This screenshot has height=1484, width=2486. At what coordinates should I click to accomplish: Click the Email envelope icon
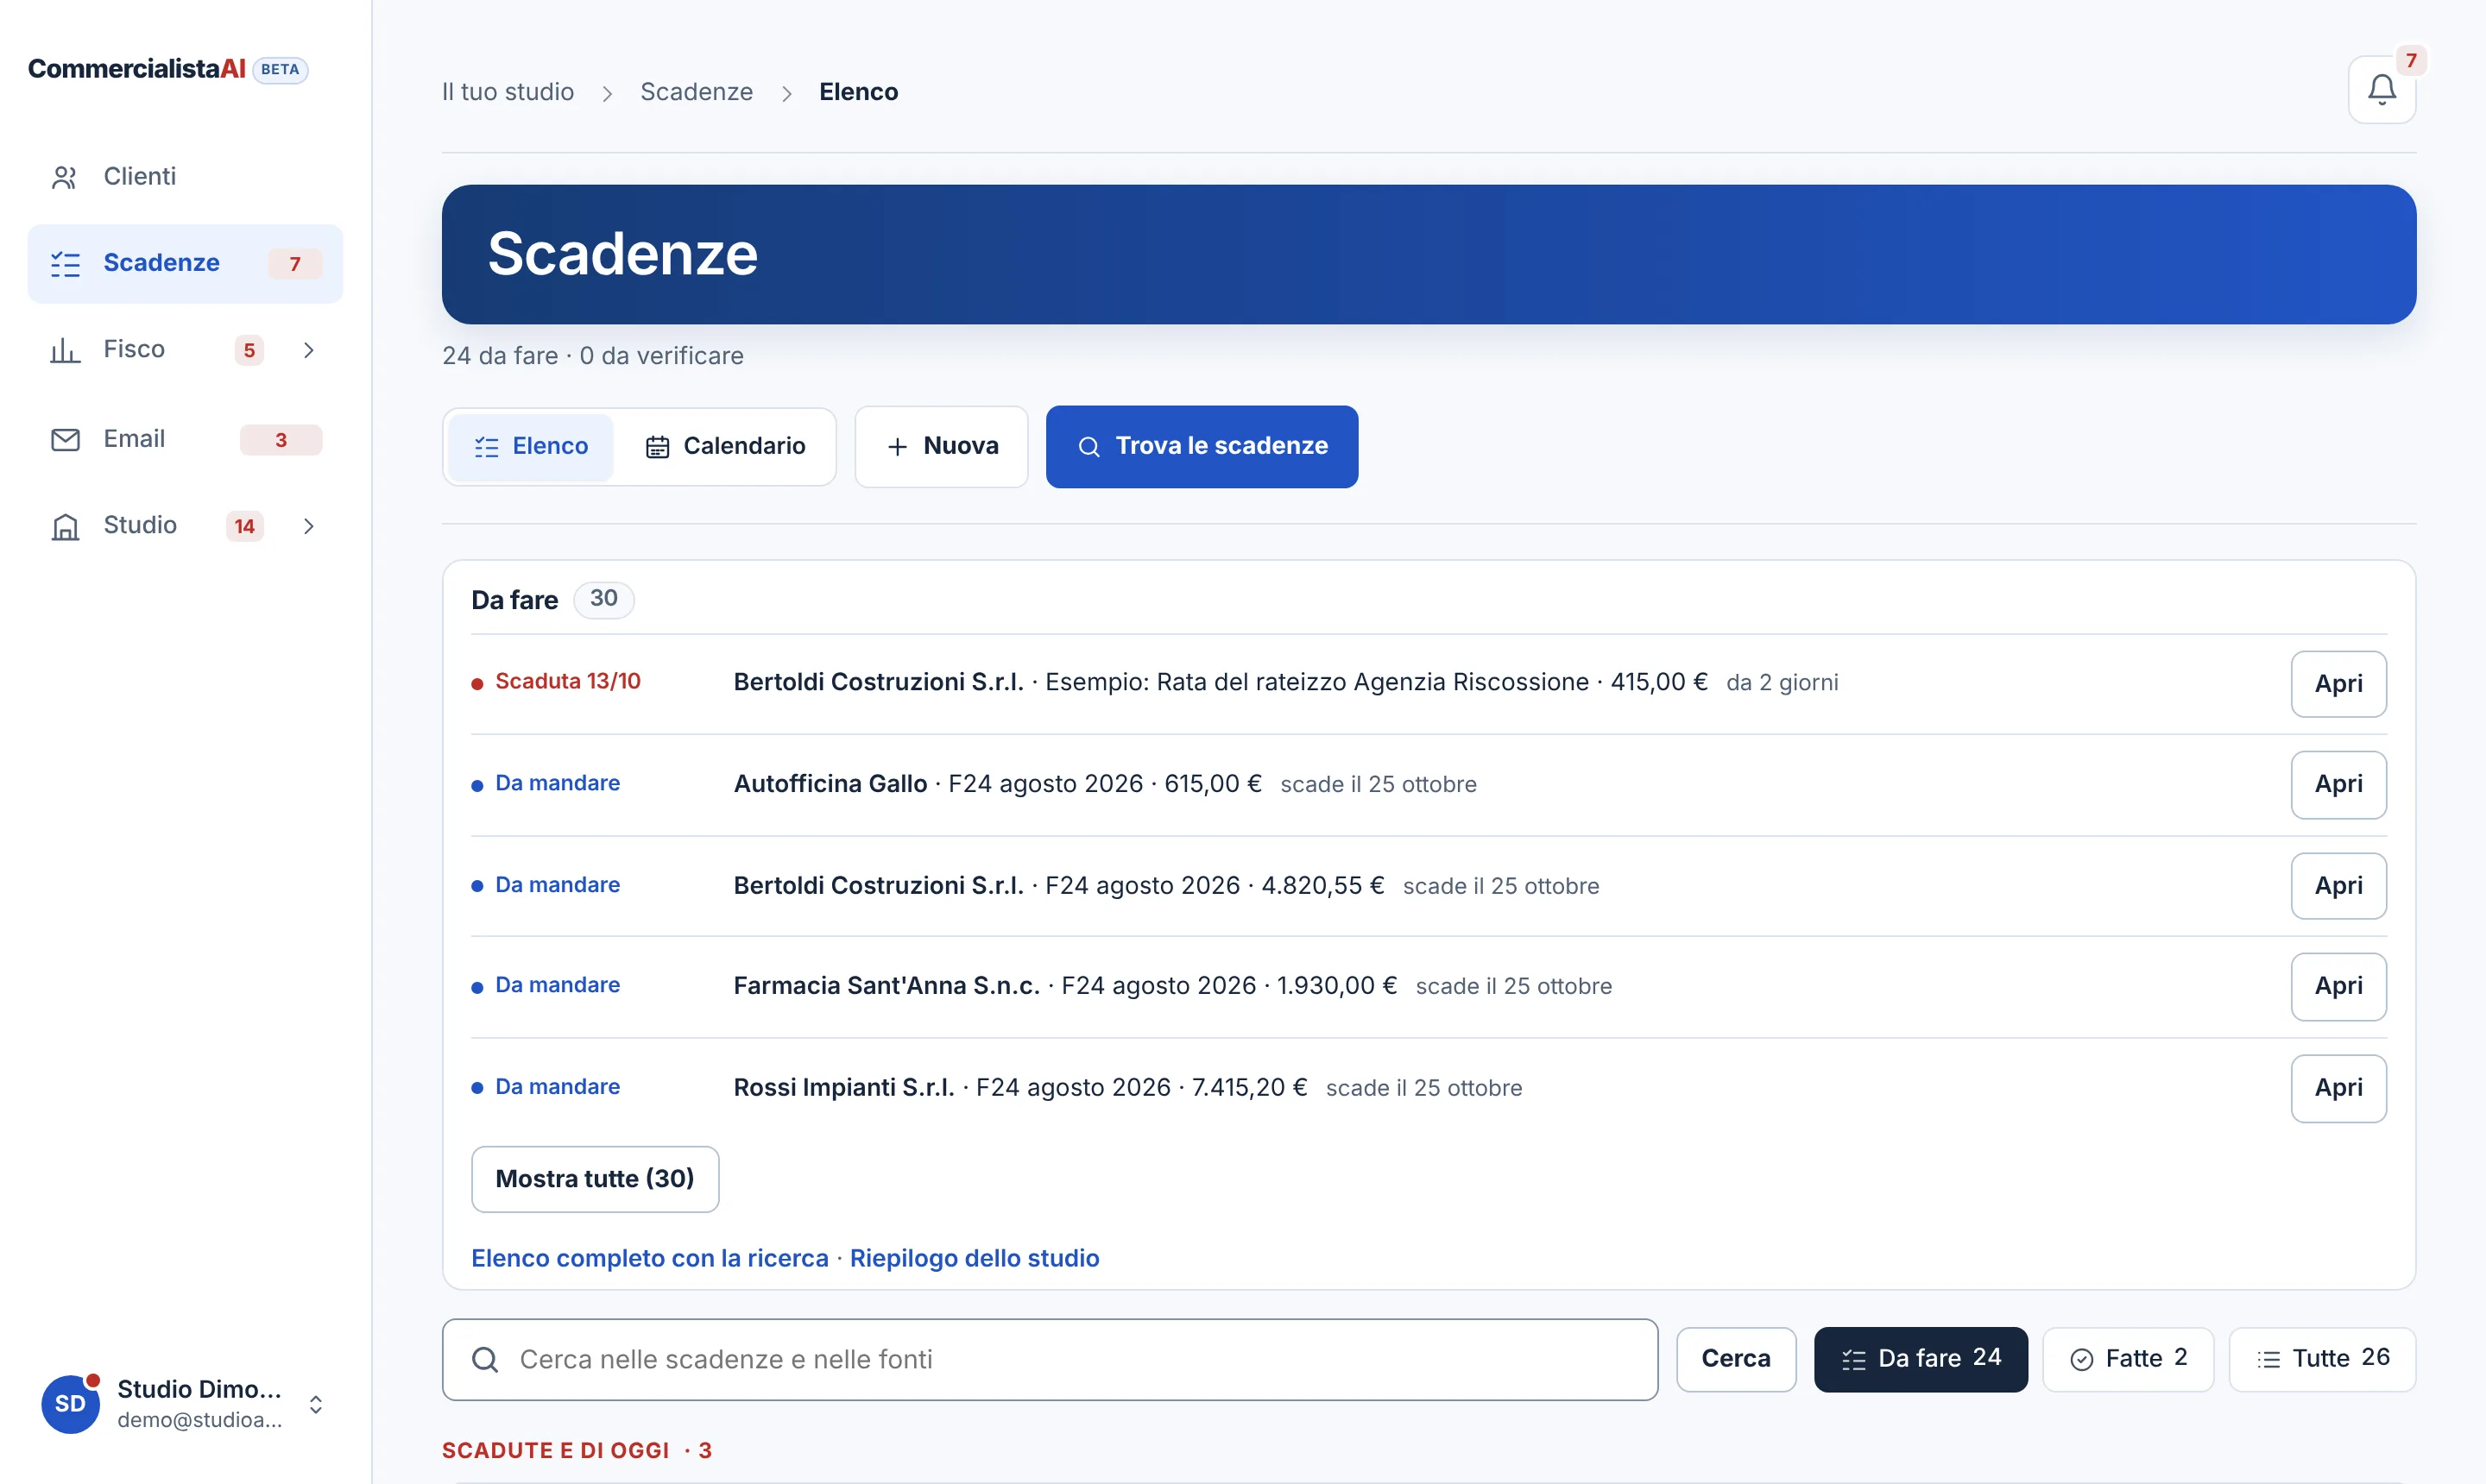click(x=65, y=439)
